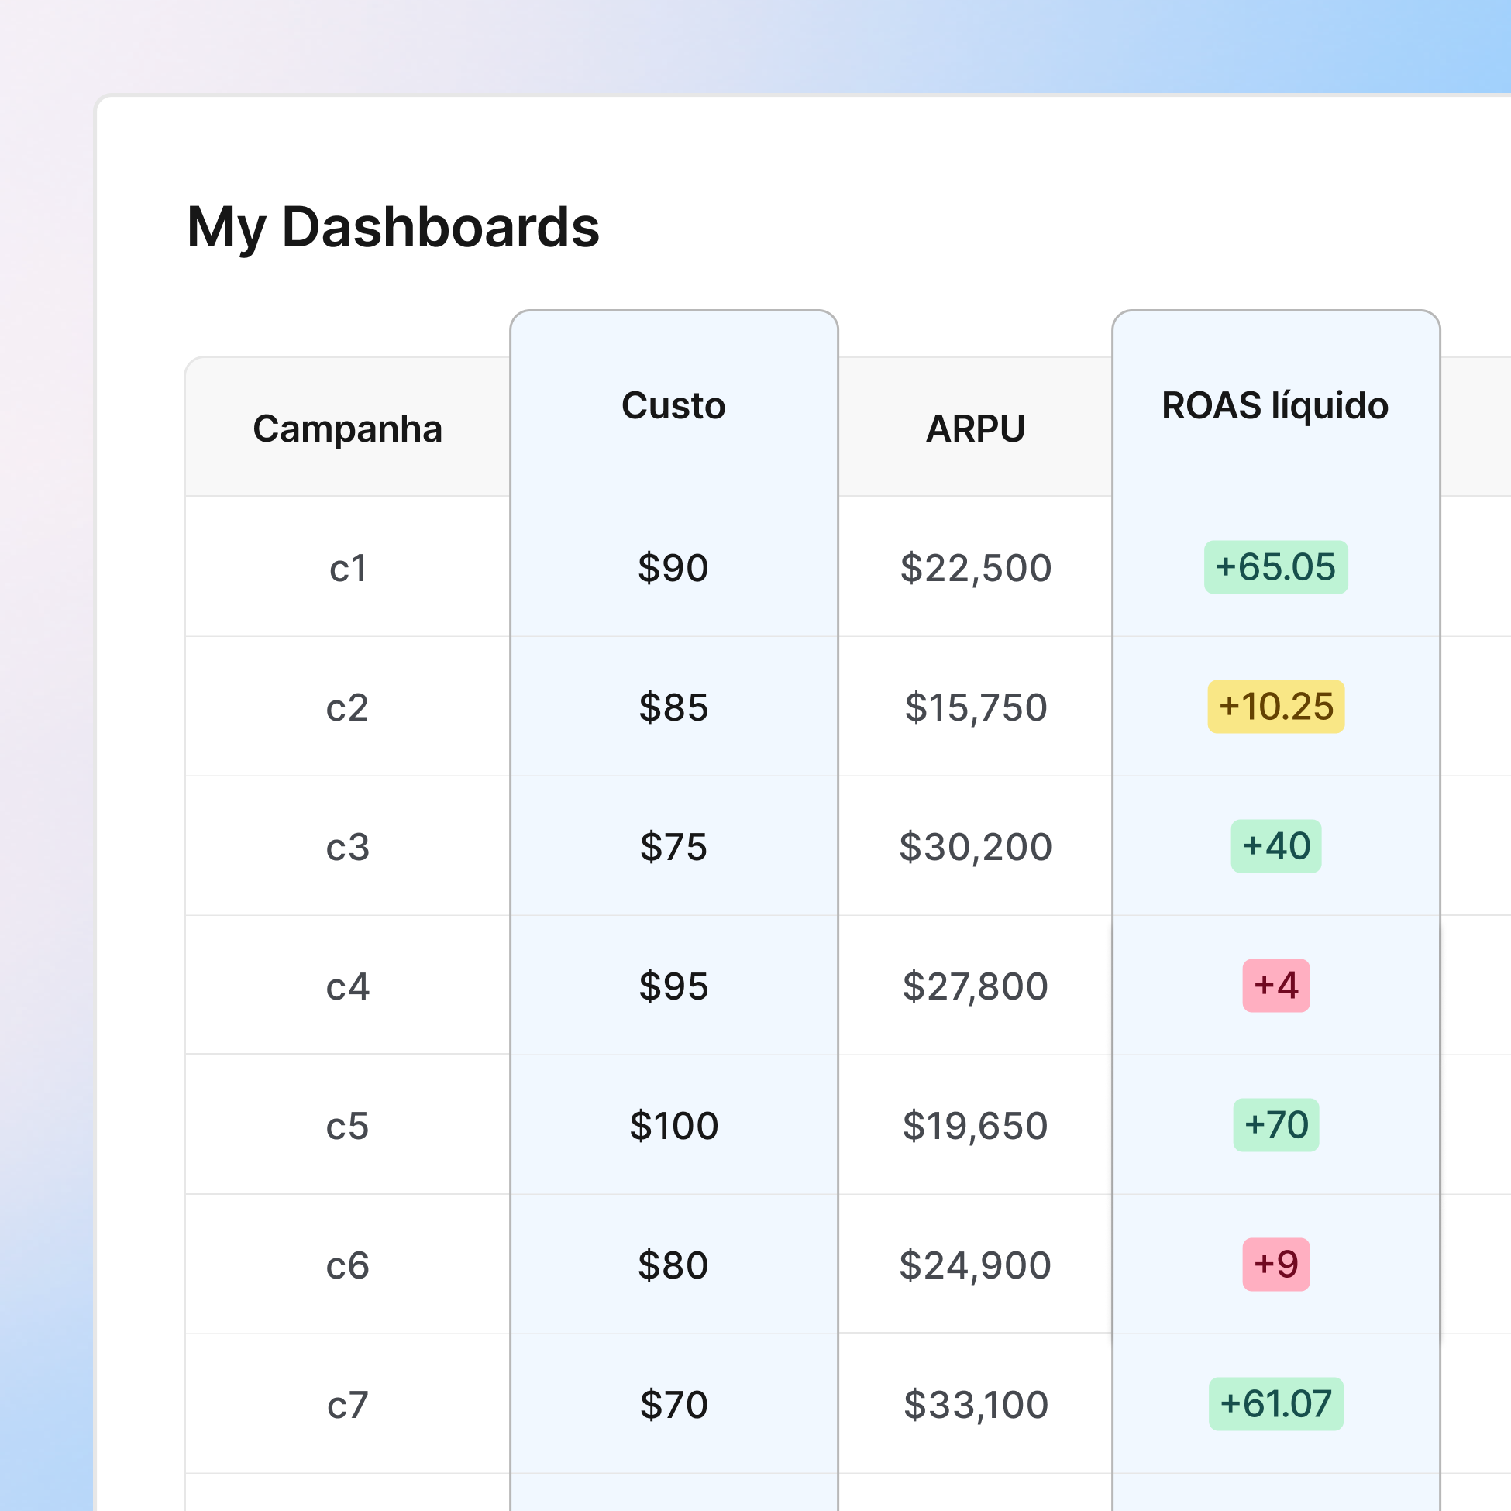The width and height of the screenshot is (1511, 1511).
Task: Select campaign c7 row label
Action: click(x=347, y=1404)
